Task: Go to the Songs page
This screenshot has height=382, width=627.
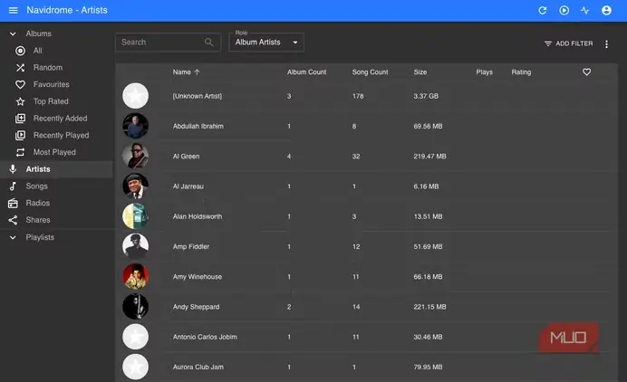Action: coord(37,186)
